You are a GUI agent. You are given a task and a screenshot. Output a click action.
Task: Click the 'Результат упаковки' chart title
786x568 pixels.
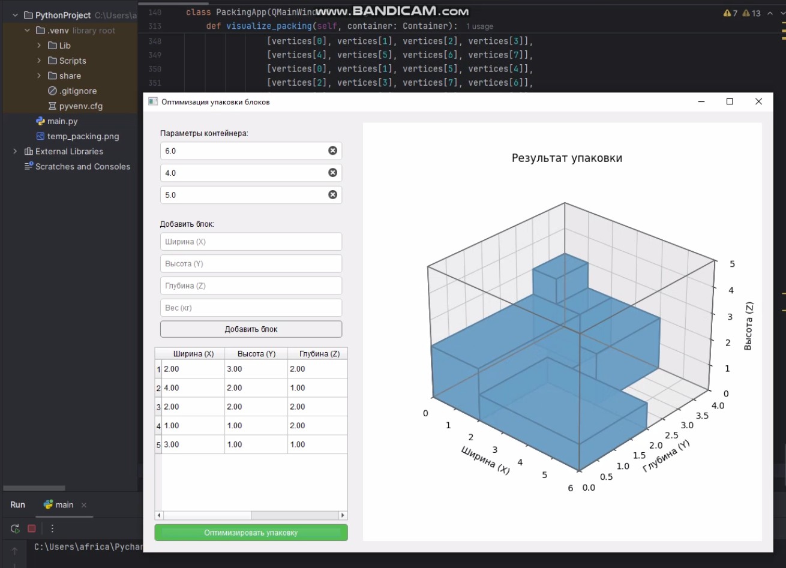pos(567,158)
